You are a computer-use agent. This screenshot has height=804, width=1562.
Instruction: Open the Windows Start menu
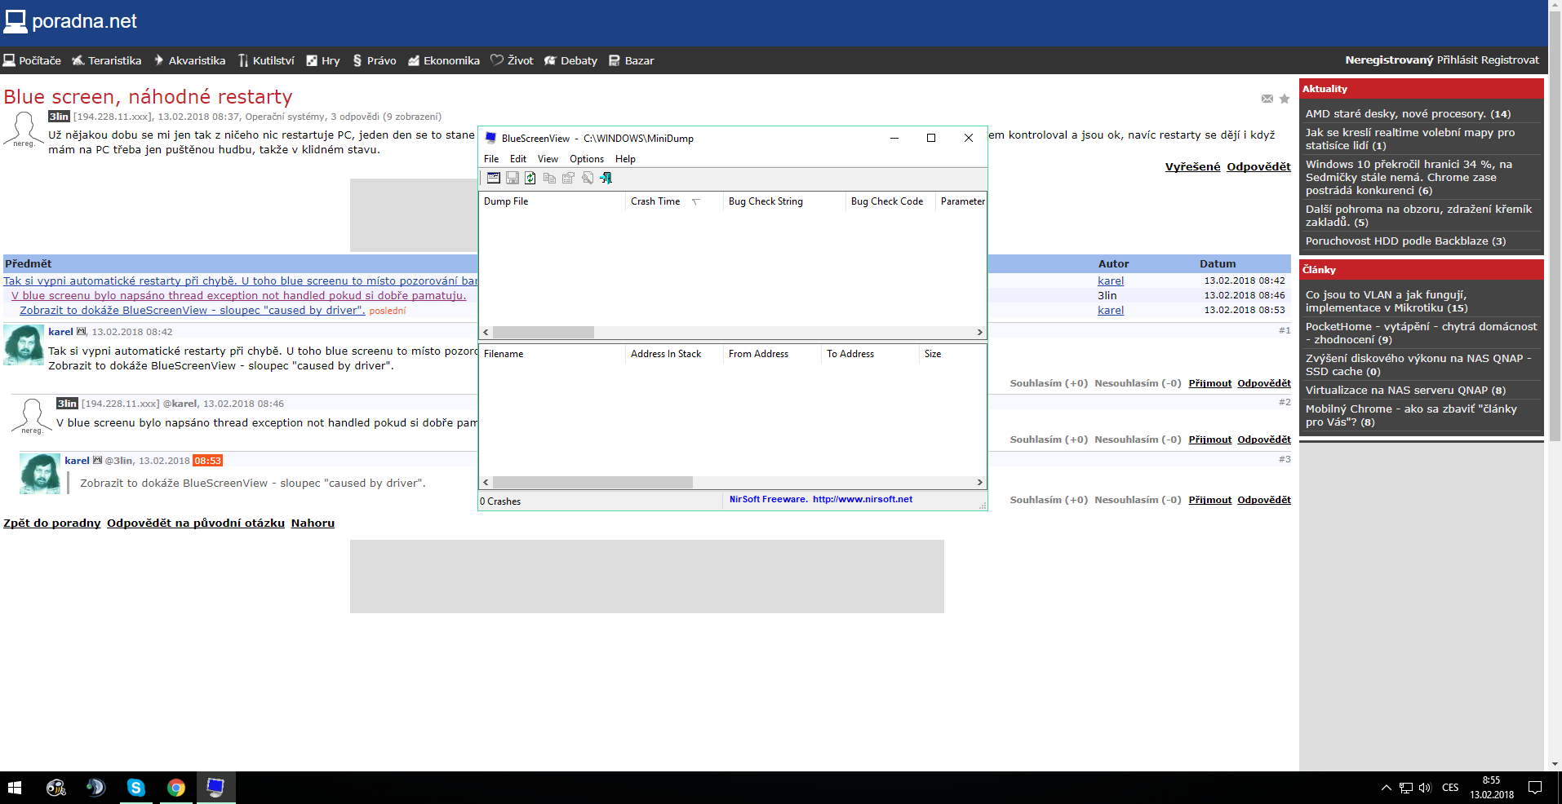pyautogui.click(x=15, y=788)
